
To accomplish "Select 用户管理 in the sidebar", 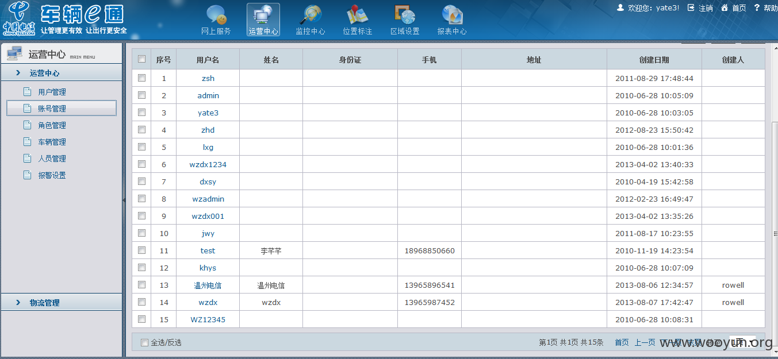I will point(52,92).
